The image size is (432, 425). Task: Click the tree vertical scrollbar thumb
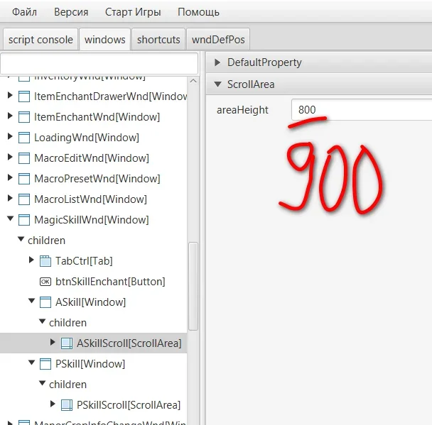pos(193,286)
